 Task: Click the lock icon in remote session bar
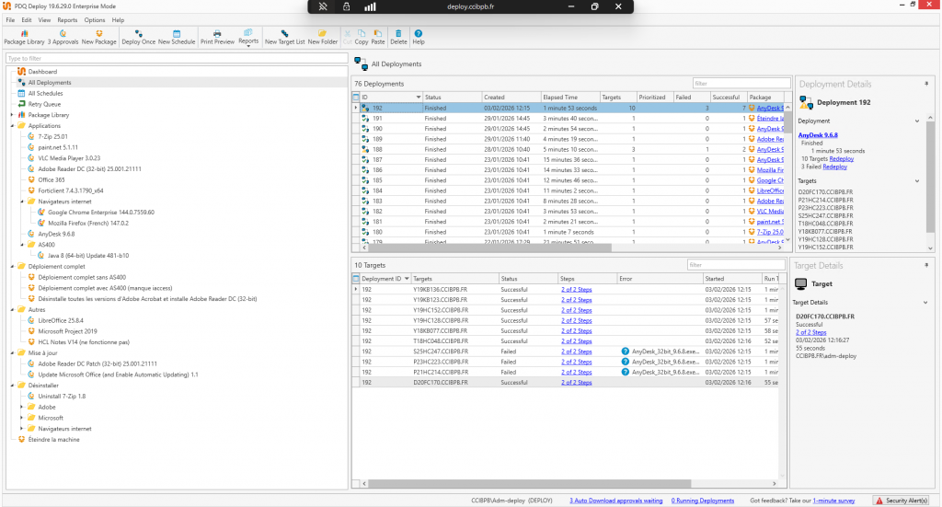point(347,6)
